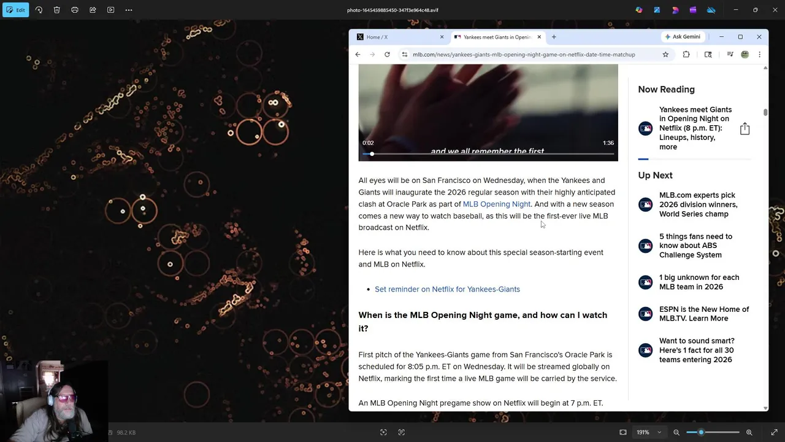Click the MLB logo beside ESPN article
The height and width of the screenshot is (442, 785).
point(645,314)
